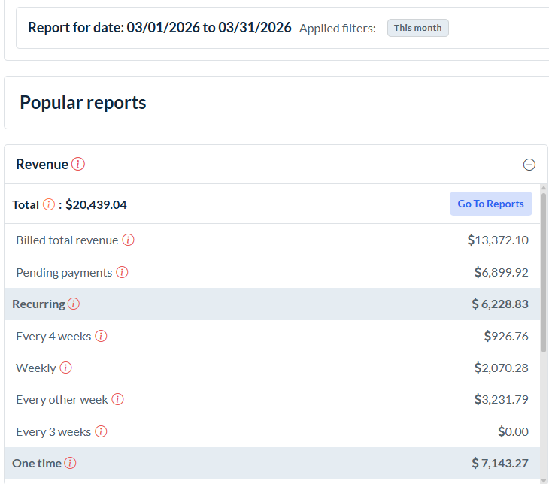549x484 pixels.
Task: Click the Go To Reports button
Action: (x=491, y=204)
